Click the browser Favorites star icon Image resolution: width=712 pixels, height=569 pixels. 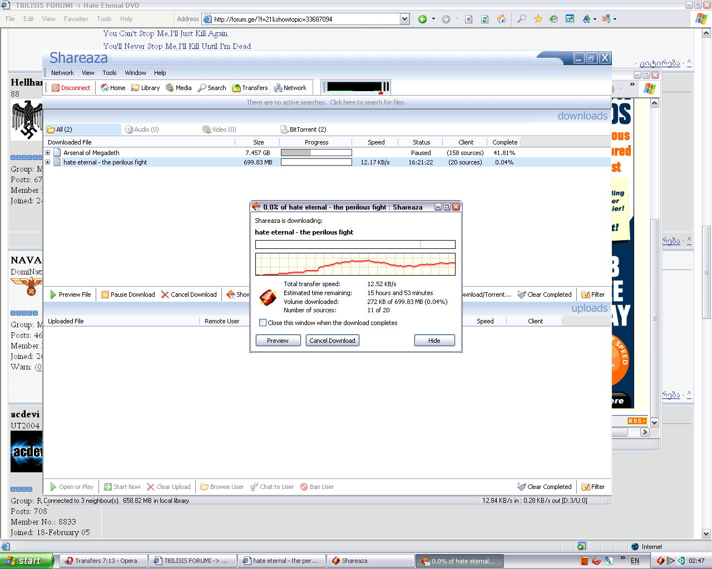(538, 19)
